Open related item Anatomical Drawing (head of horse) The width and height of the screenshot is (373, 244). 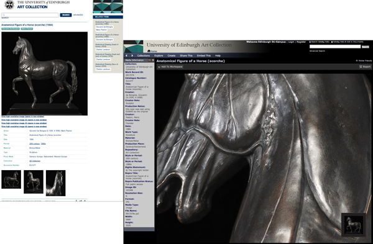click(x=107, y=45)
